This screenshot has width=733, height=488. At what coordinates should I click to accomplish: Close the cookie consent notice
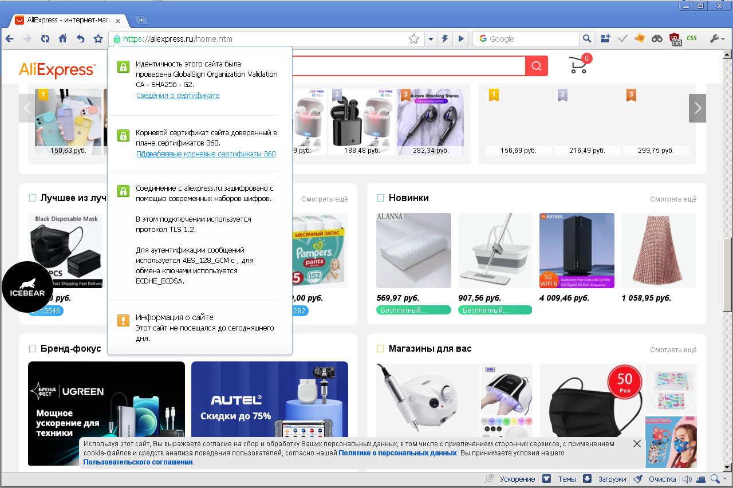pos(637,444)
